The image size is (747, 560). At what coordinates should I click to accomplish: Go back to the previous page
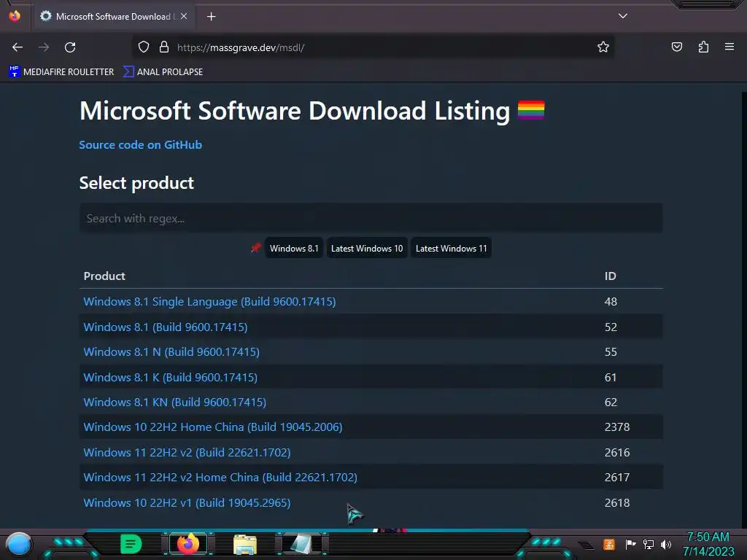click(18, 47)
